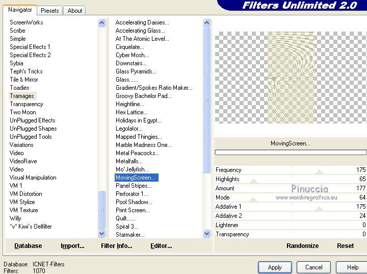The width and height of the screenshot is (367, 274).
Task: Select UnPlugged Tools category
Action: (x=31, y=137)
